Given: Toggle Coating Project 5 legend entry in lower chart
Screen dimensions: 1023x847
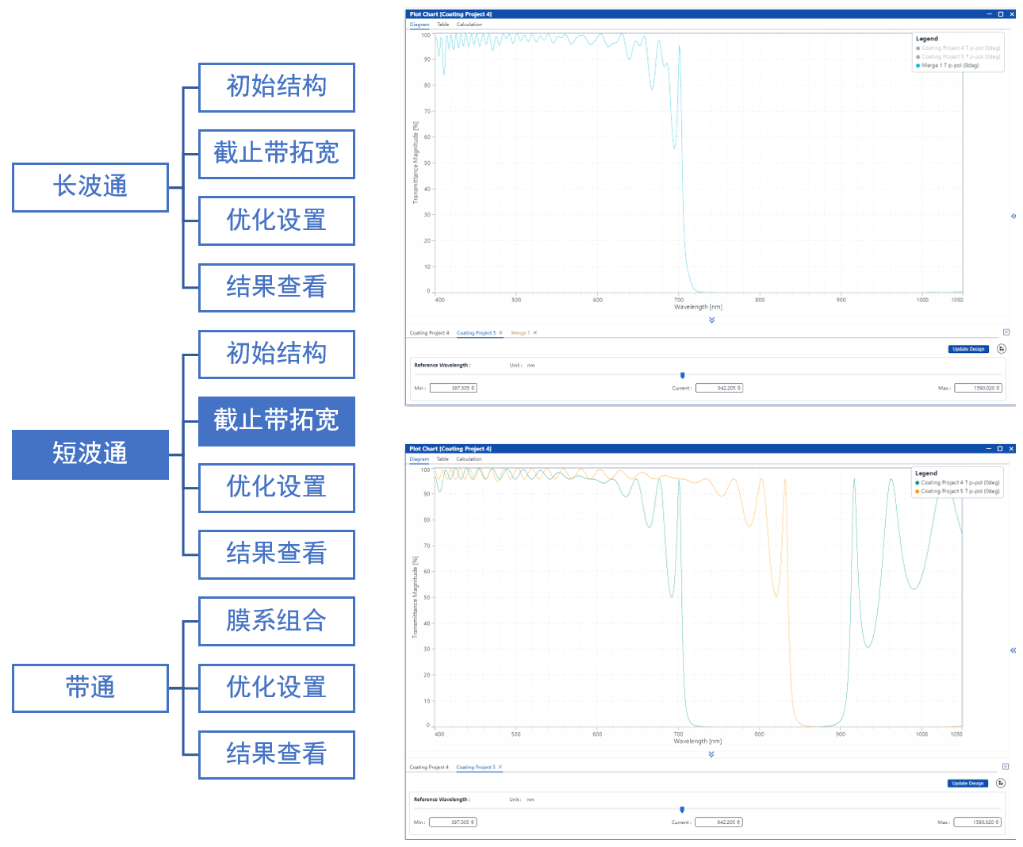Looking at the screenshot, I should (960, 491).
